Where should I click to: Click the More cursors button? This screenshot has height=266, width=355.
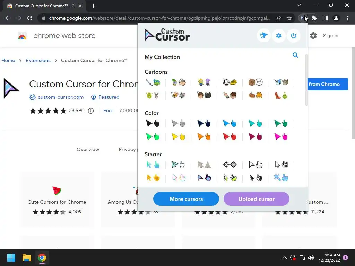(x=186, y=199)
